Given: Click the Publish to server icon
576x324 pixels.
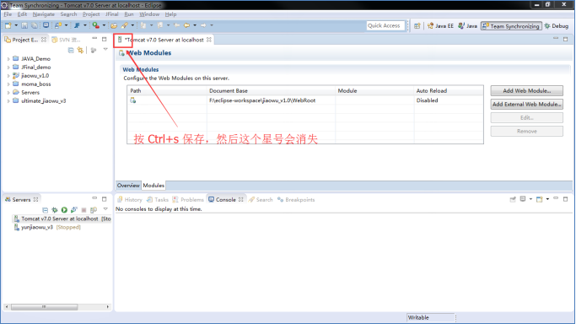Looking at the screenshot, I should (x=94, y=210).
